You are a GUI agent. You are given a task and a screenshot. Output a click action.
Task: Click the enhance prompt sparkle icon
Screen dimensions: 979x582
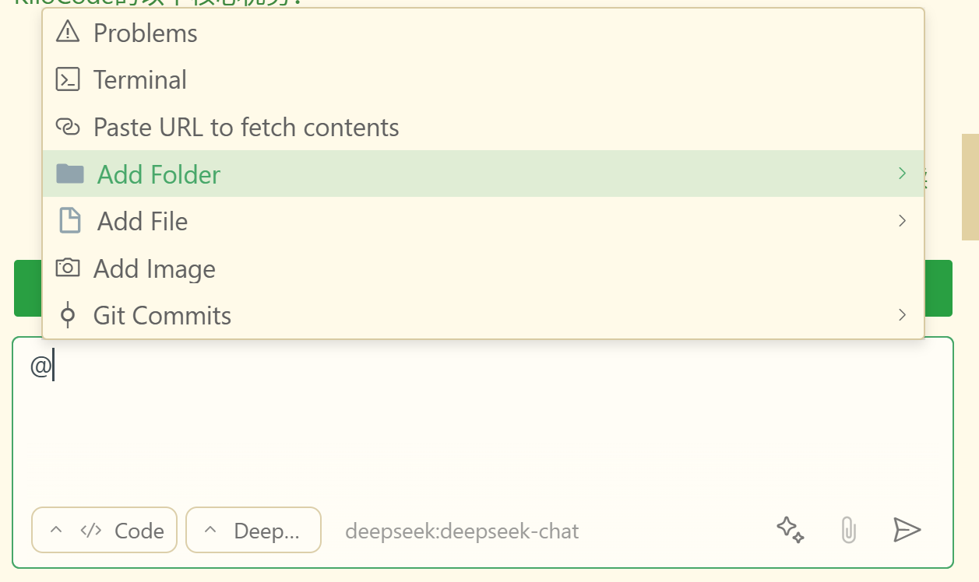[x=791, y=530]
